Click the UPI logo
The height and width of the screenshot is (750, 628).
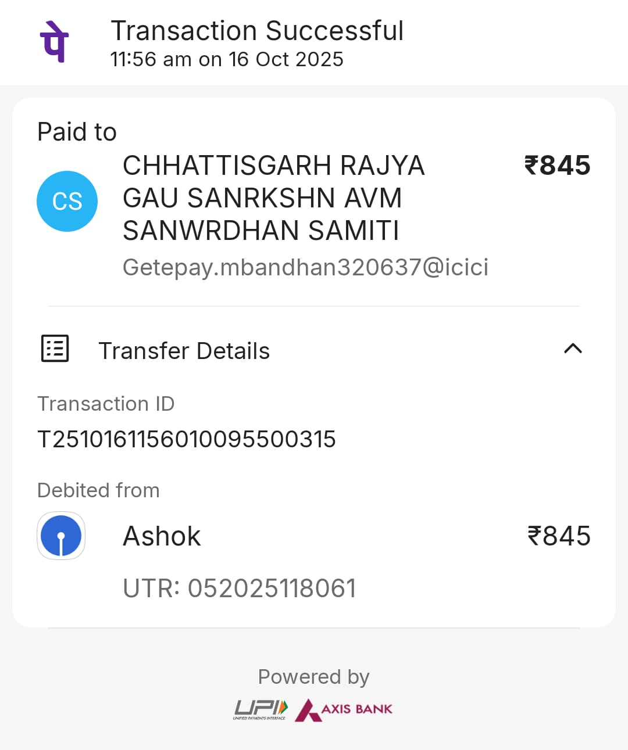coord(261,709)
